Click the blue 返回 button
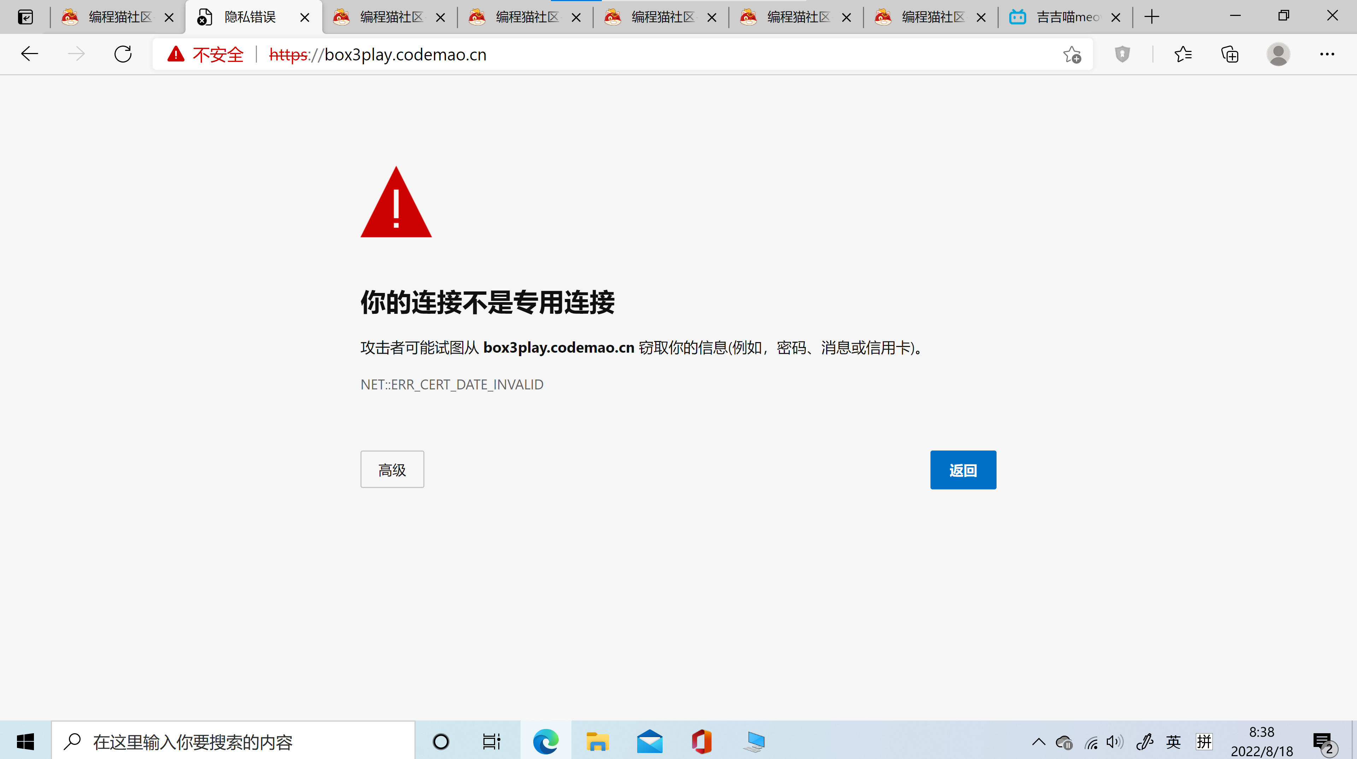This screenshot has height=759, width=1357. [963, 470]
